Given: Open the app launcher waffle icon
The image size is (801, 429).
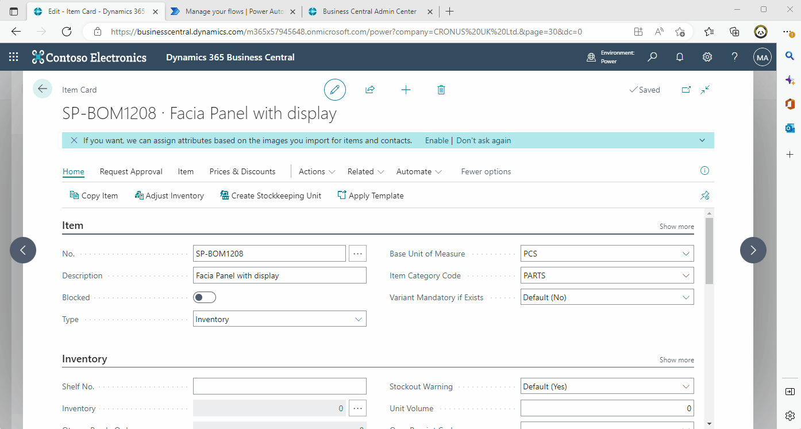Looking at the screenshot, I should pyautogui.click(x=14, y=56).
